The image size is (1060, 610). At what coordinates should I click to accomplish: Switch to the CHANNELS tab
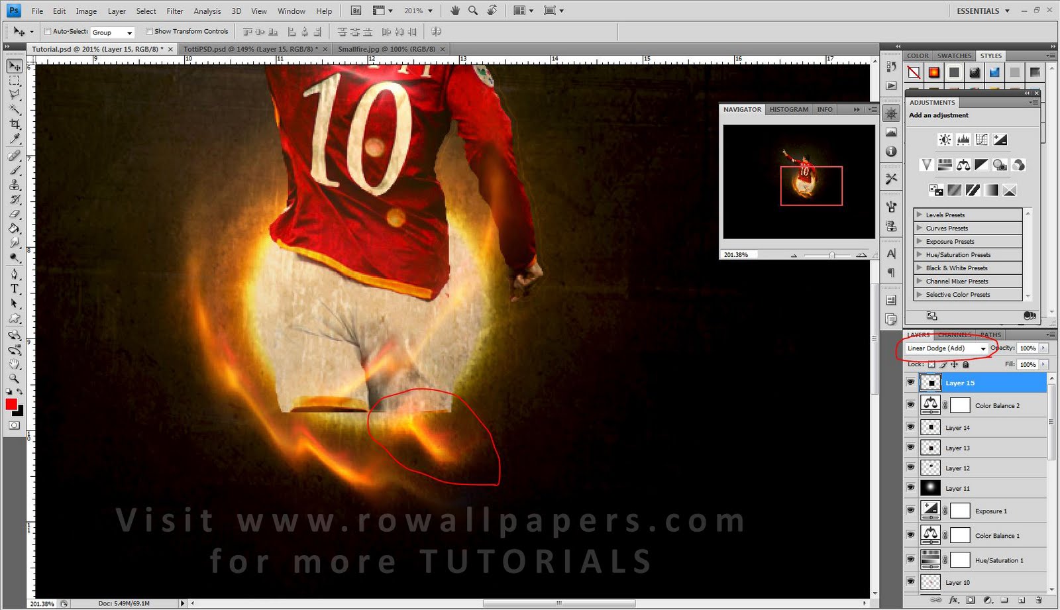(x=954, y=334)
